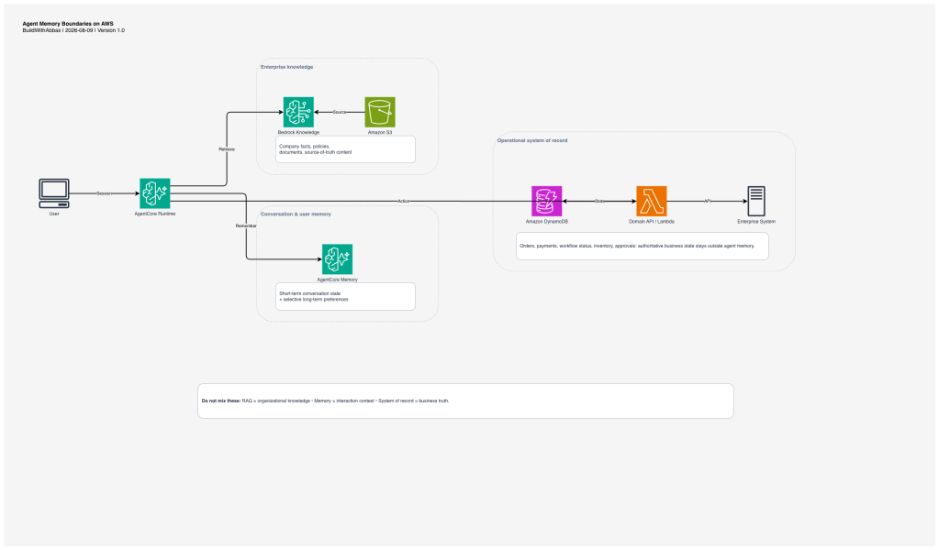Viewport: 939px width, 550px height.
Task: Select the 'User' caption text
Action: (54, 214)
